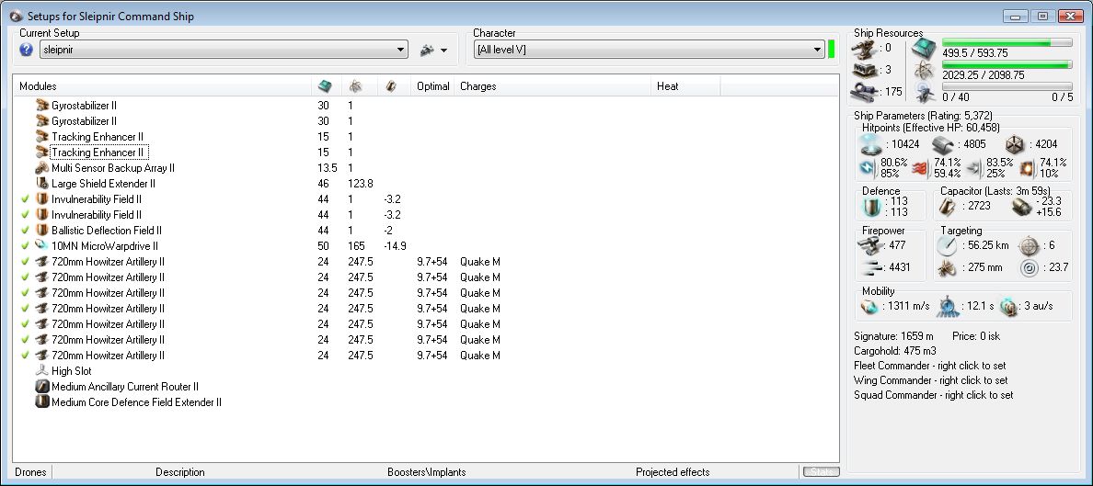
Task: Click the structure hitpoints icon showing 4204
Action: point(1014,144)
